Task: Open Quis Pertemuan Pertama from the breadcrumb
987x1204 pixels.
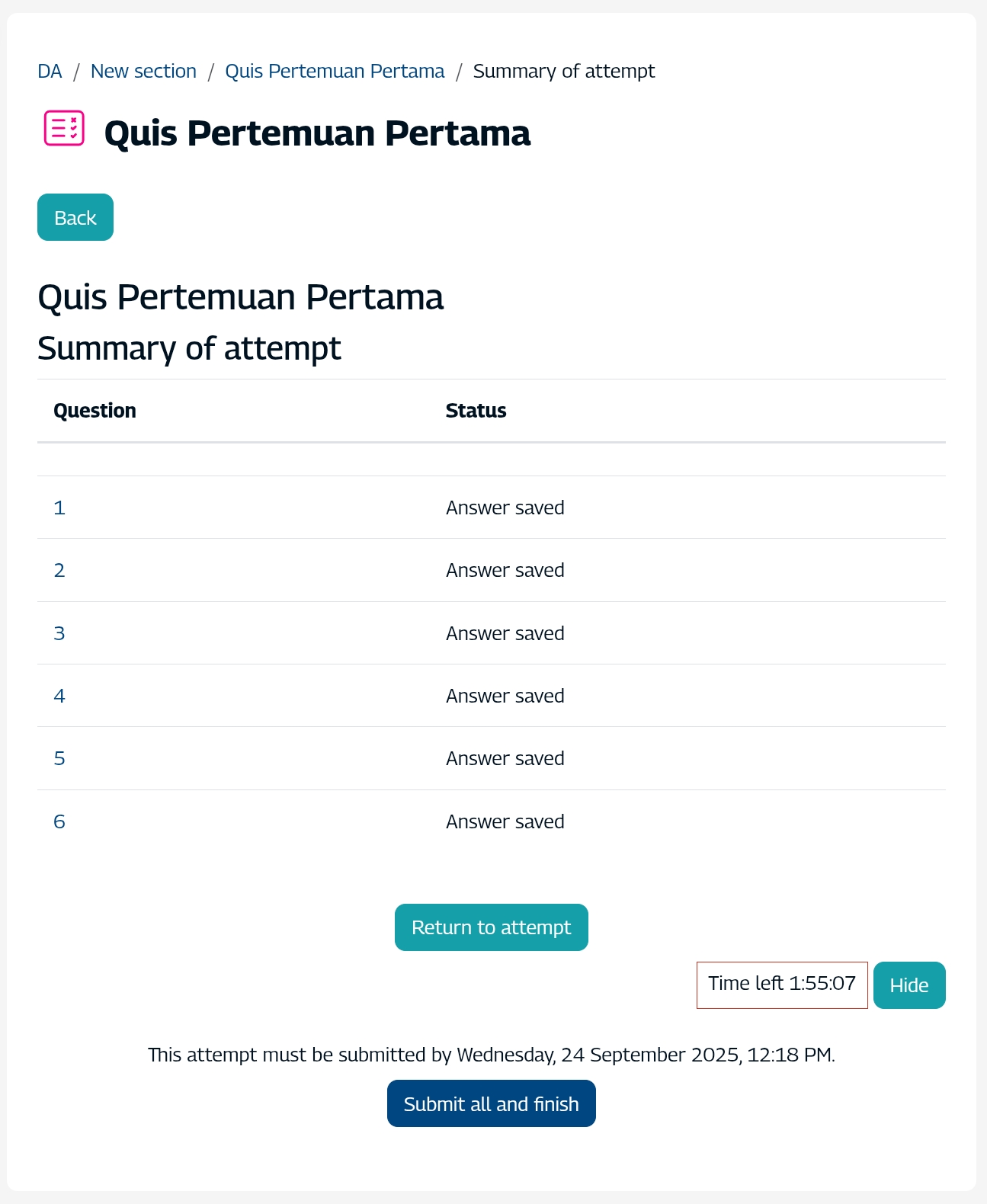Action: [x=335, y=71]
